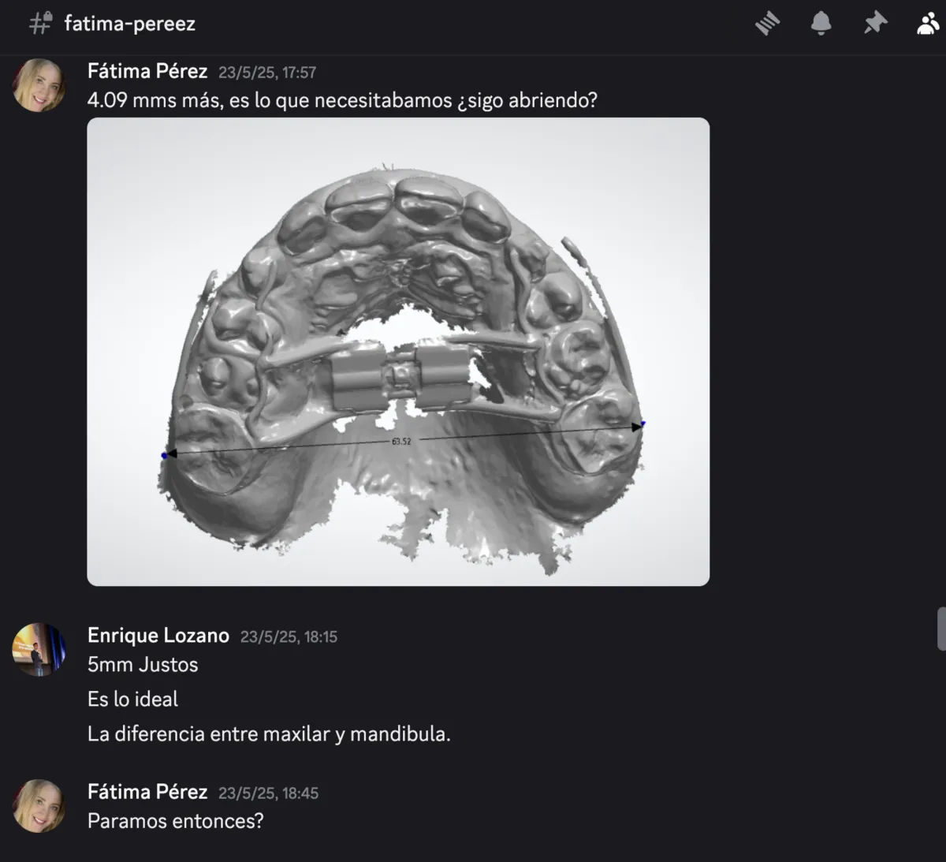Viewport: 946px width, 862px height.
Task: Open the Threads panel icon
Action: pyautogui.click(x=767, y=24)
